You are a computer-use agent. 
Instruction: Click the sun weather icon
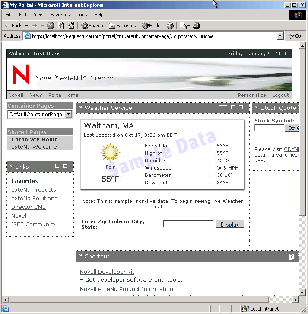[x=110, y=152]
